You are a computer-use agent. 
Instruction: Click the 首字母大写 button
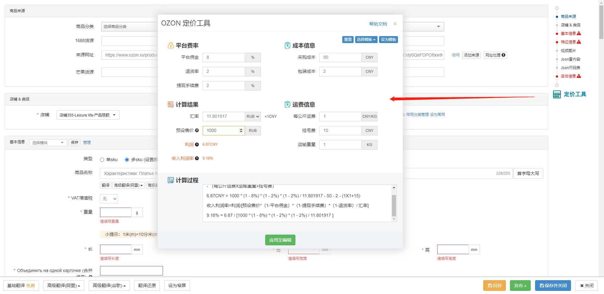528,173
